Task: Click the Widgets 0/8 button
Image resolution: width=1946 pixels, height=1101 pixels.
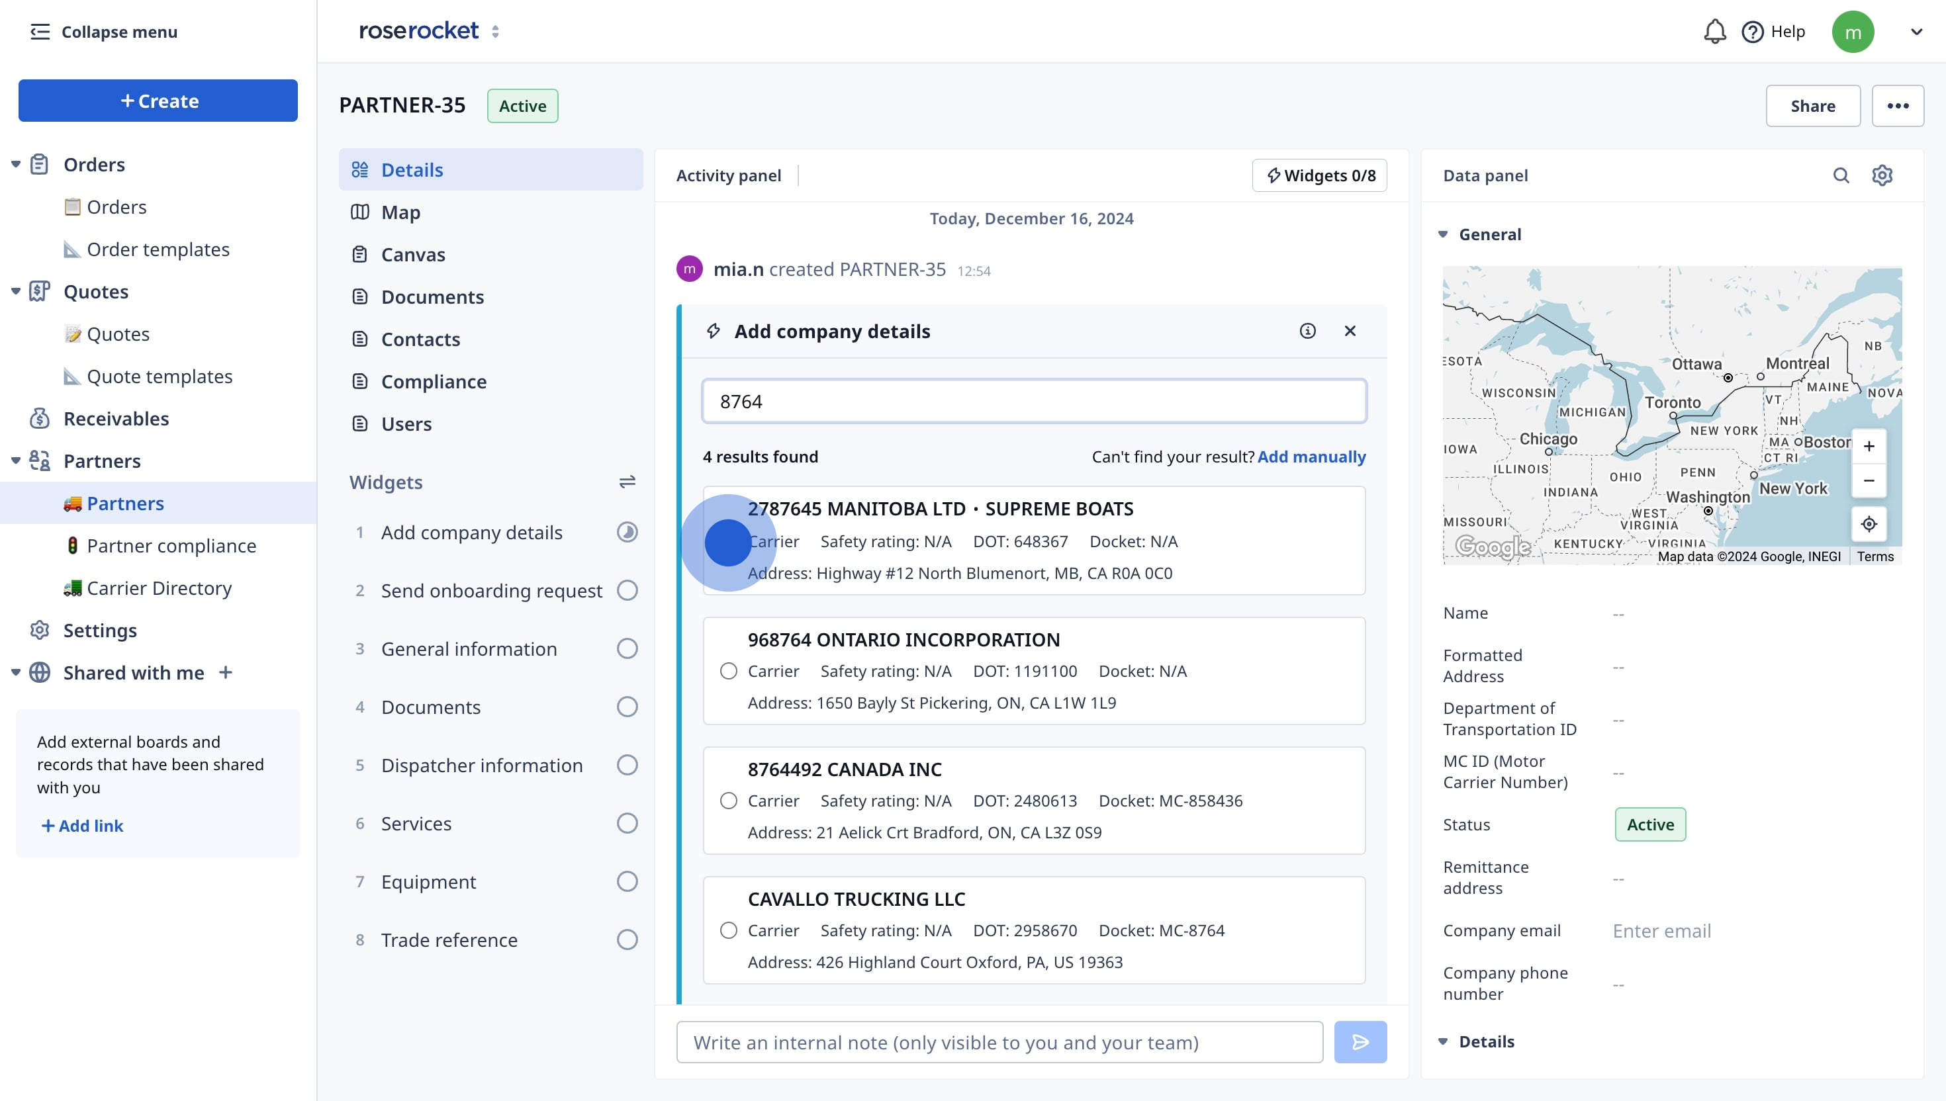Action: tap(1319, 175)
